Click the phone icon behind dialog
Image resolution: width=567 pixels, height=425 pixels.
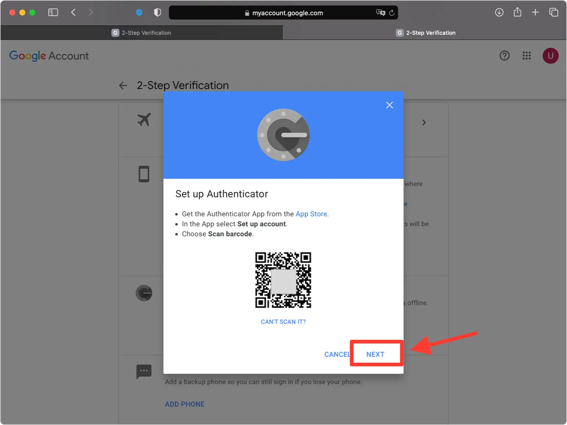(x=144, y=174)
